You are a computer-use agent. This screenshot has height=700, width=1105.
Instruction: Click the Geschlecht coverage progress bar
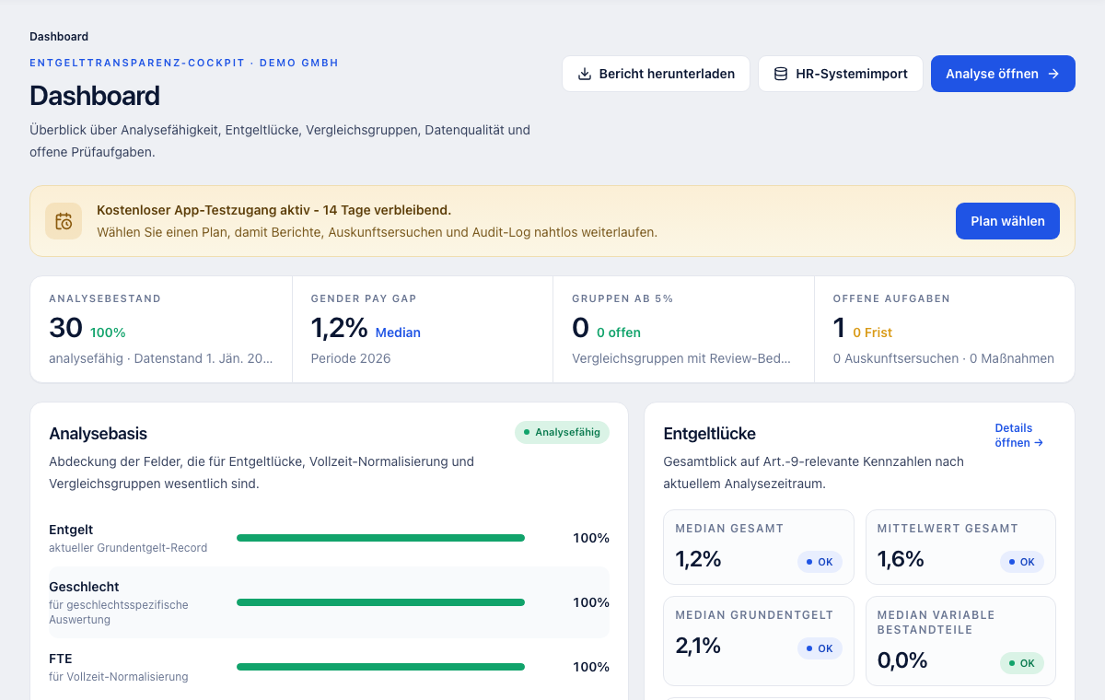pyautogui.click(x=380, y=602)
